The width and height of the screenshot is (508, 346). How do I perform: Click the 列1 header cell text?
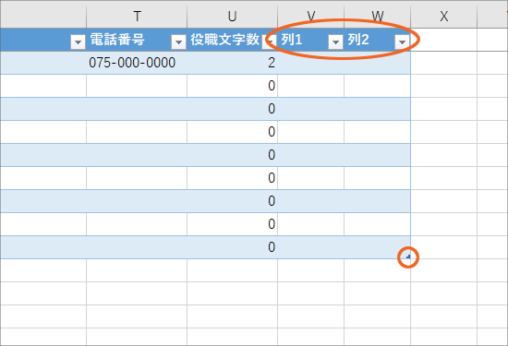tap(292, 40)
